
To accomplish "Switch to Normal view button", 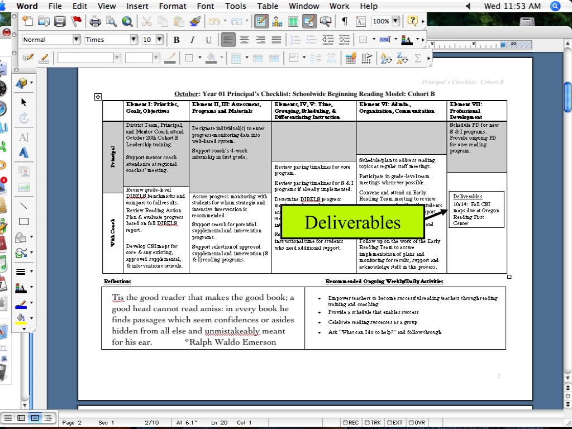I will tap(8, 418).
